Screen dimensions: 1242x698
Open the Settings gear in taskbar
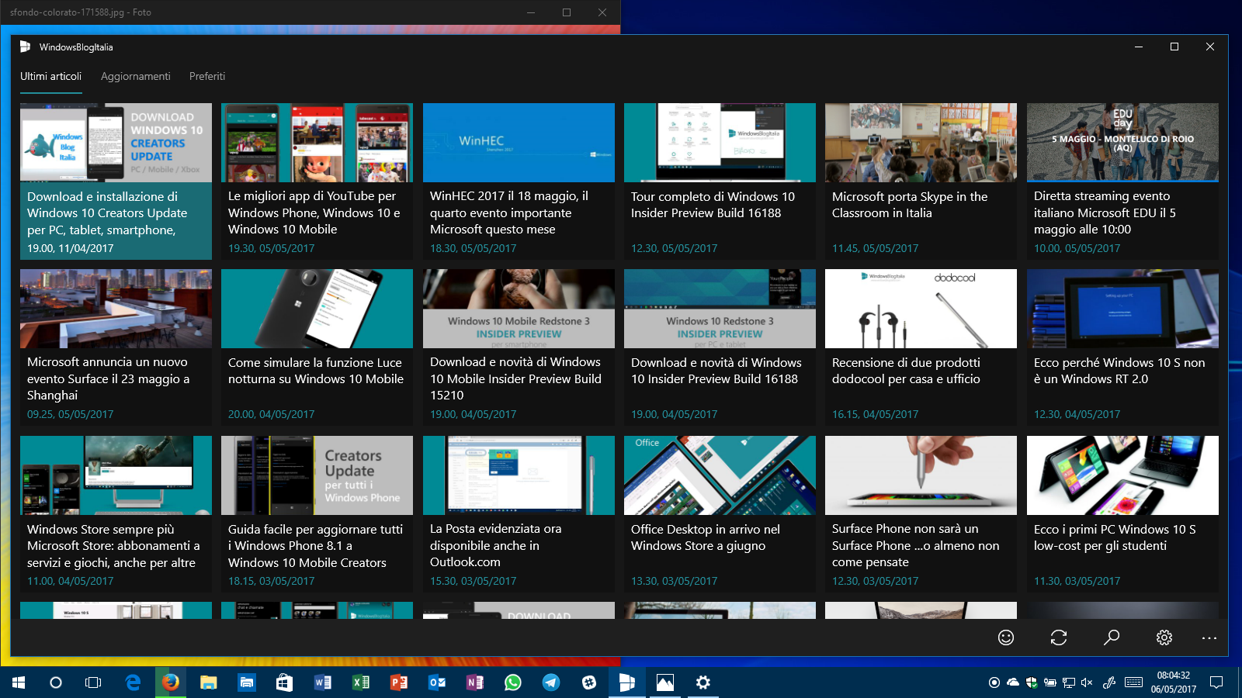703,682
